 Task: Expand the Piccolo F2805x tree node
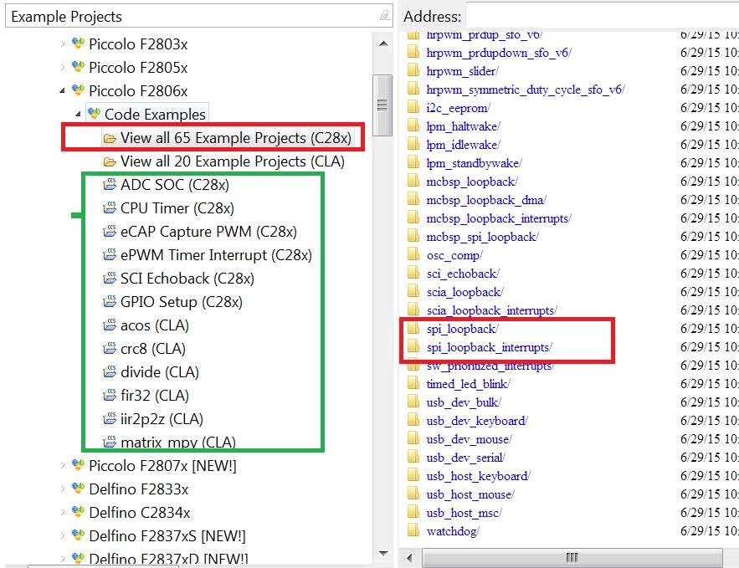click(63, 68)
